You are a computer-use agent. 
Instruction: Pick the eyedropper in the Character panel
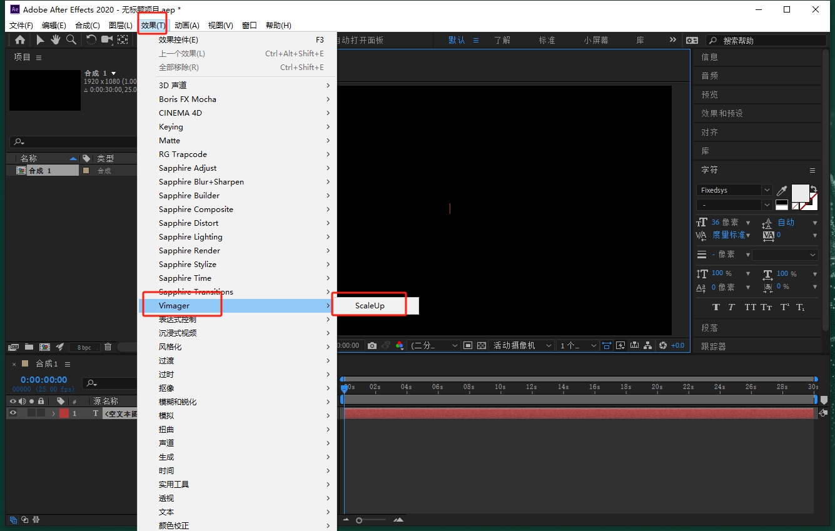782,191
